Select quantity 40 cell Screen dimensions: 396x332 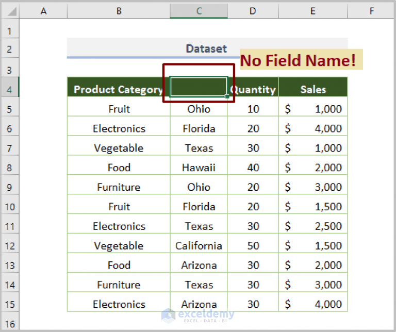point(253,165)
